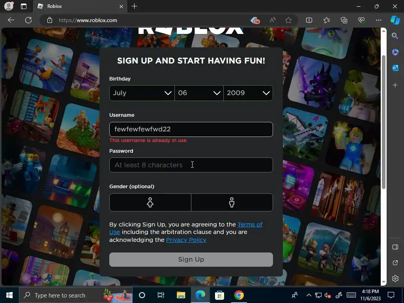Screen dimensions: 404x303
Task: Click the browser back arrow
Action: 11,20
